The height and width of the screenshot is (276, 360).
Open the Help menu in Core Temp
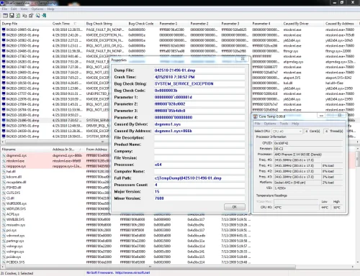click(295, 124)
